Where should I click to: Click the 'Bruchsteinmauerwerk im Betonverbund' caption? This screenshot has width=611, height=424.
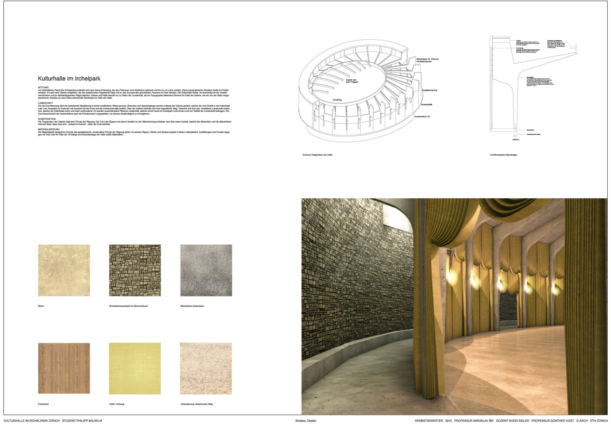(x=128, y=306)
